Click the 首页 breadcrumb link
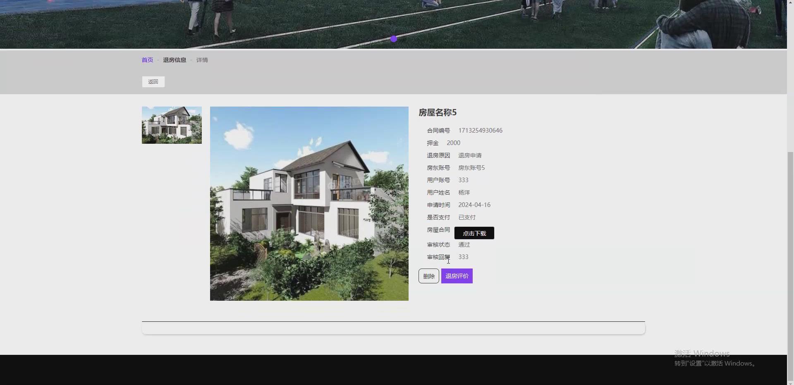The width and height of the screenshot is (794, 385). 147,60
